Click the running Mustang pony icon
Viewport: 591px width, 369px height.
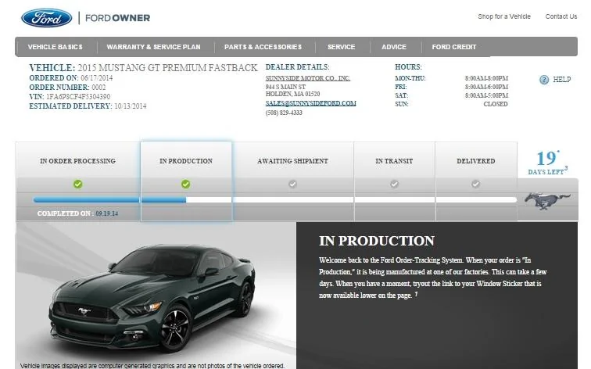tap(547, 201)
